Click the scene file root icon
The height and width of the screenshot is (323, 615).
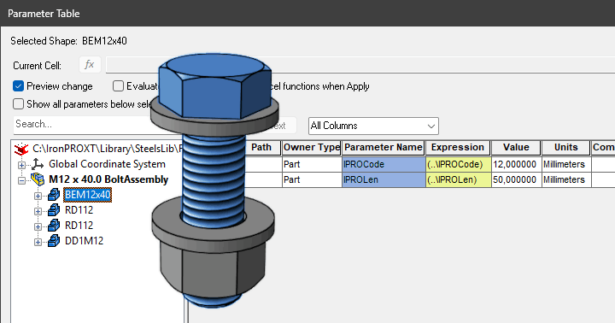coord(21,149)
